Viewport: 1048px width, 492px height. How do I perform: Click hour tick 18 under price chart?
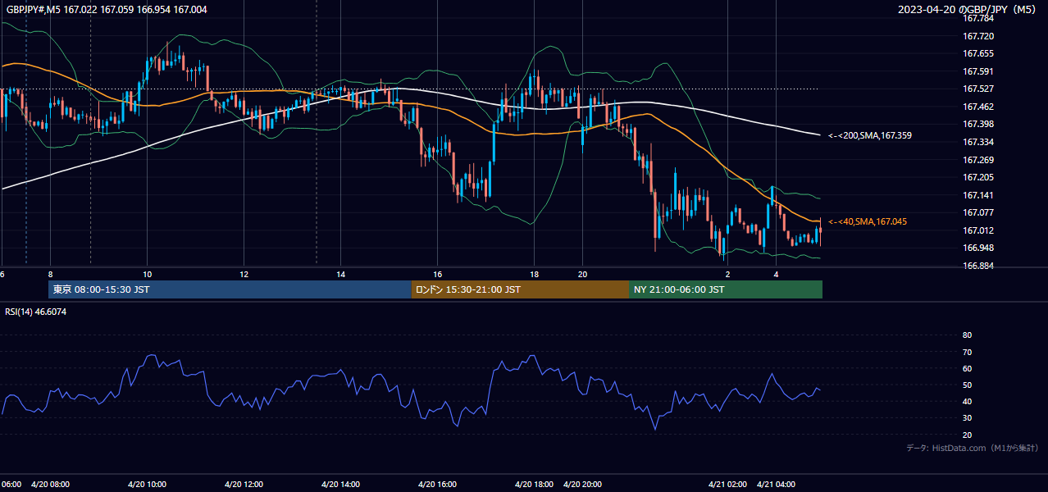tap(534, 274)
